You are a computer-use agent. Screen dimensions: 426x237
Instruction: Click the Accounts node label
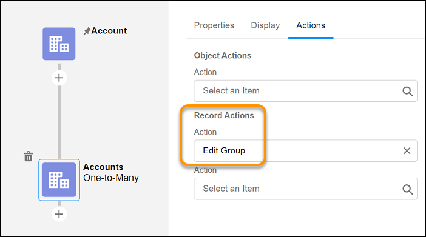[103, 167]
